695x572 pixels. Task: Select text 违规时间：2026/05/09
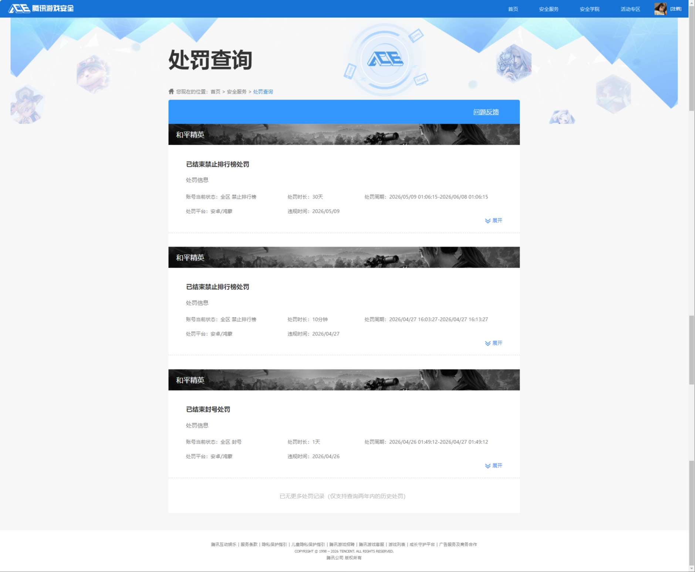tap(313, 211)
